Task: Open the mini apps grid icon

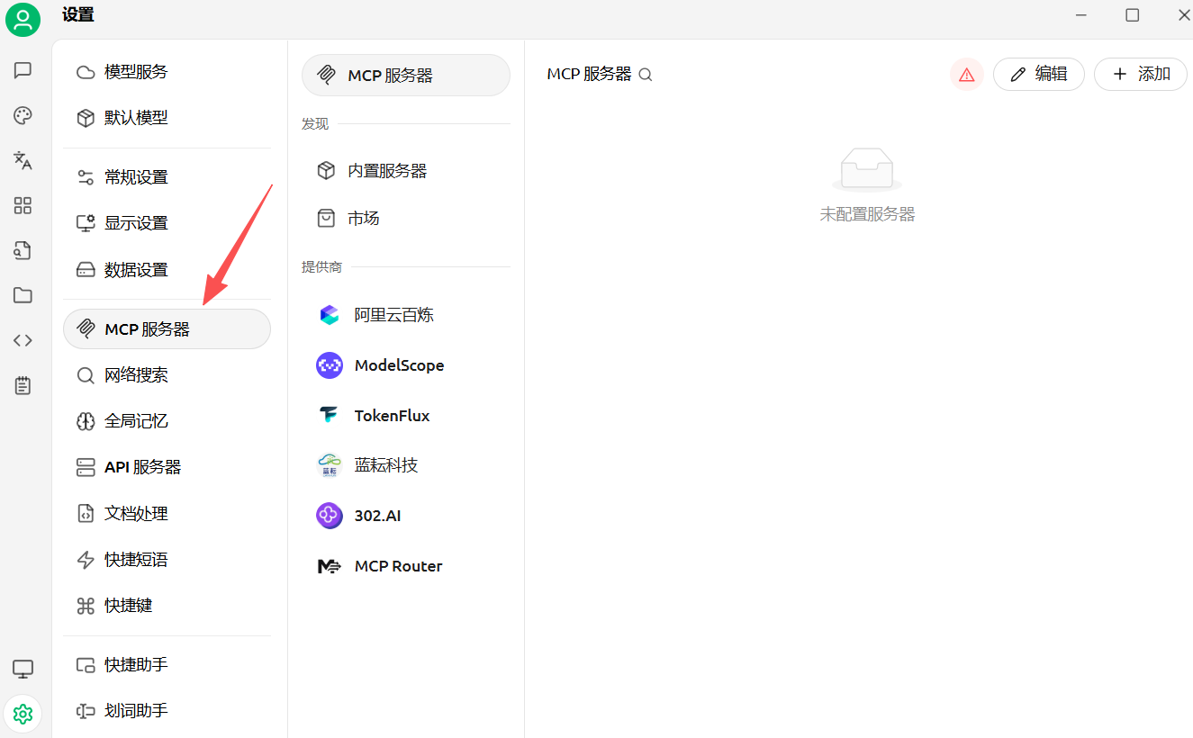Action: (23, 205)
